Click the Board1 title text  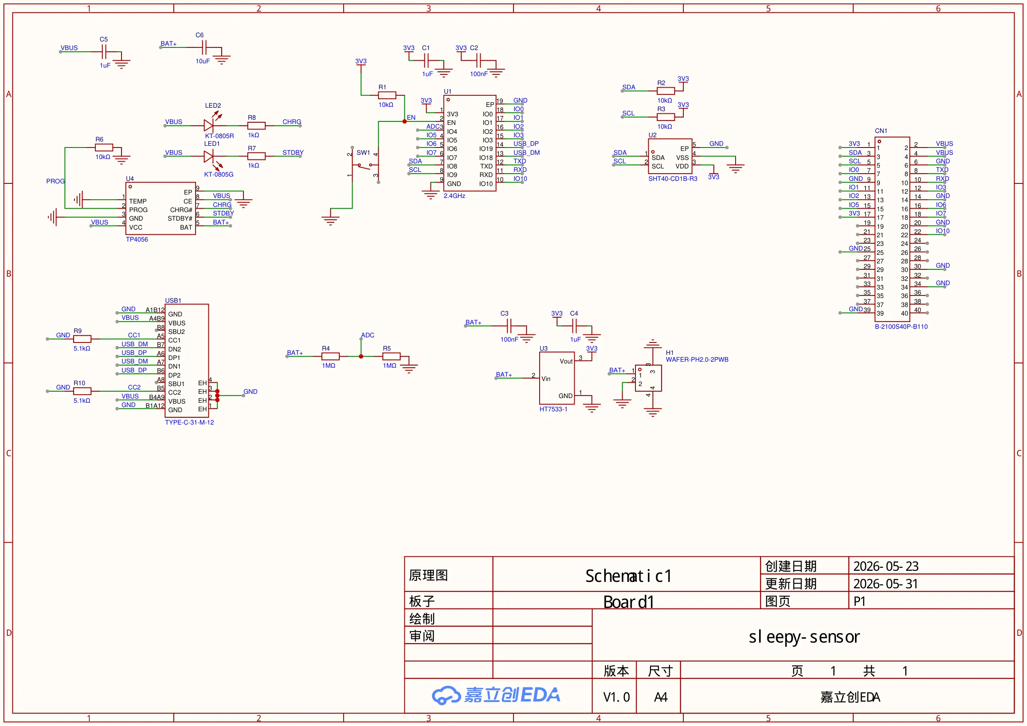click(x=629, y=602)
